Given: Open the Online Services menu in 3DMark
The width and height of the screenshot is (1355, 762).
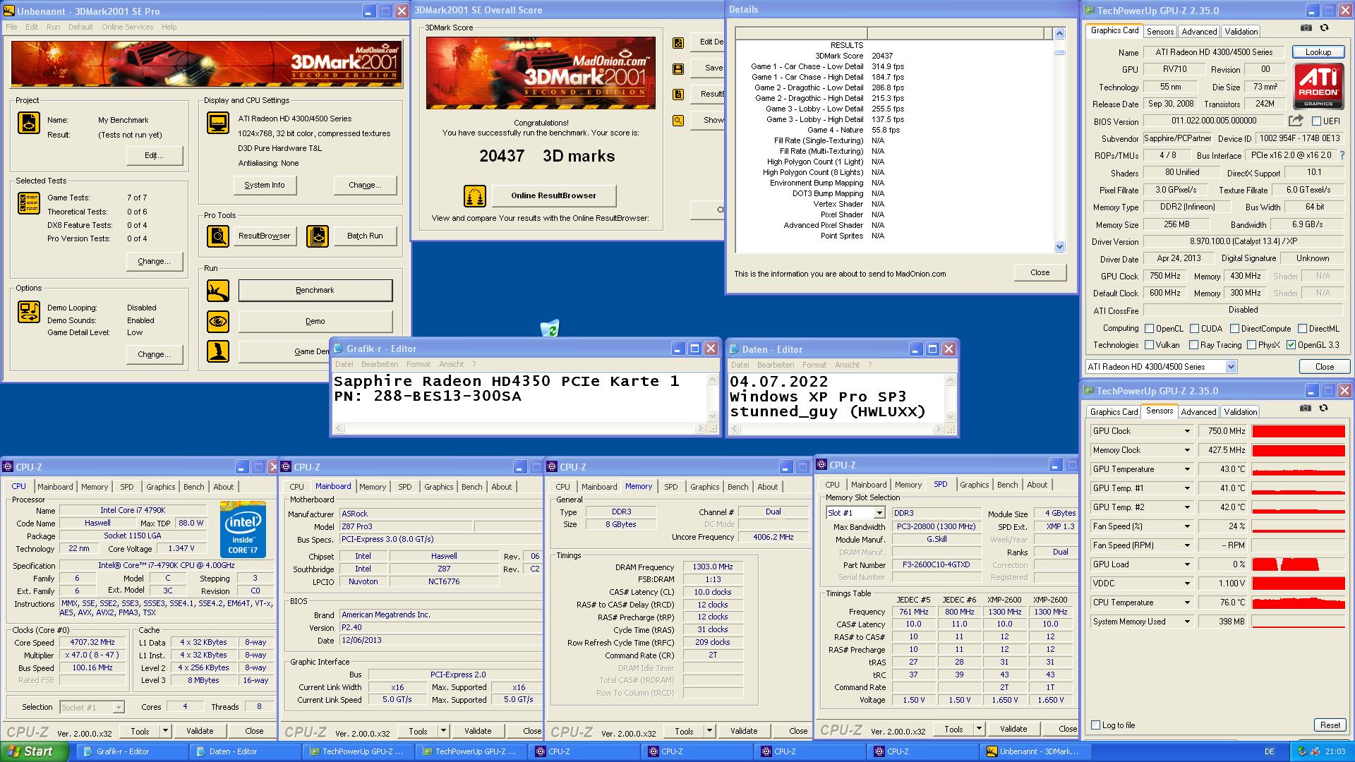Looking at the screenshot, I should (127, 27).
